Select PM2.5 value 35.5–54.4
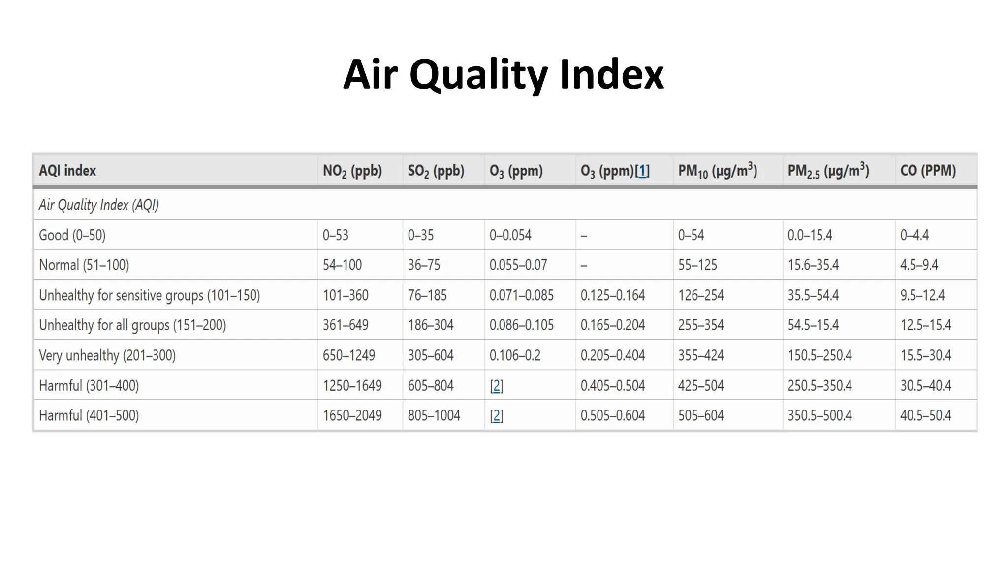Screen dimensions: 1008x567 (813, 295)
